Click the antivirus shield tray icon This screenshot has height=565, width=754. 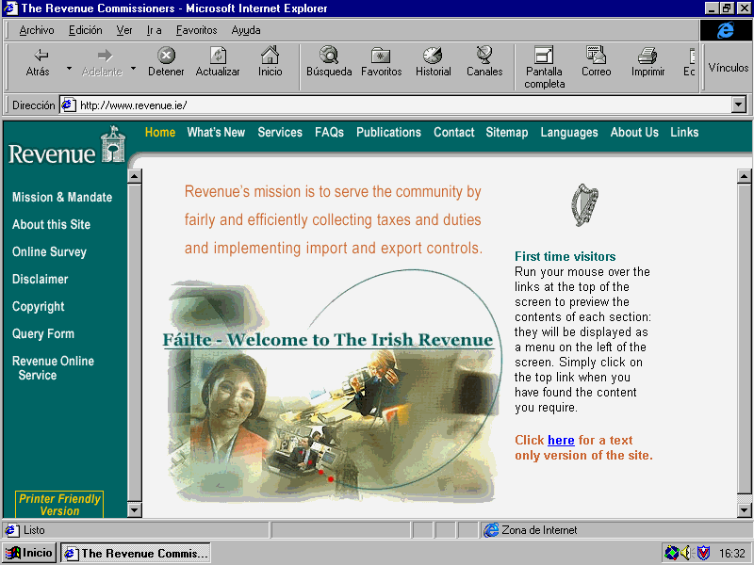pyautogui.click(x=703, y=553)
